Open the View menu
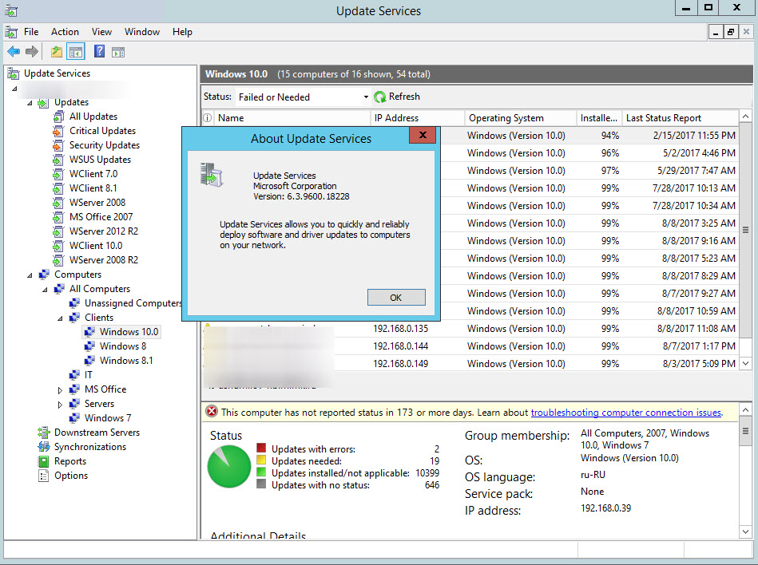758x565 pixels. coord(101,32)
